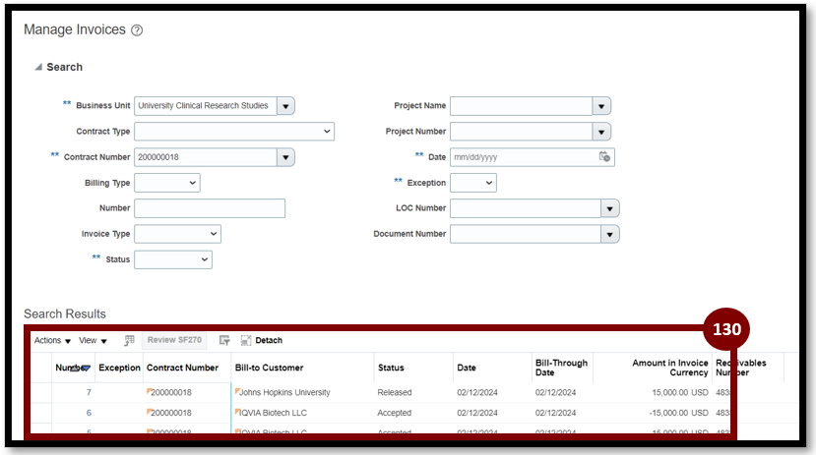Click the LOC Number input field
This screenshot has height=455, width=816.
click(x=526, y=208)
